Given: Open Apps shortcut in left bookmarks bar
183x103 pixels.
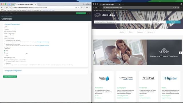Looking at the screenshot, I should tap(3, 10).
